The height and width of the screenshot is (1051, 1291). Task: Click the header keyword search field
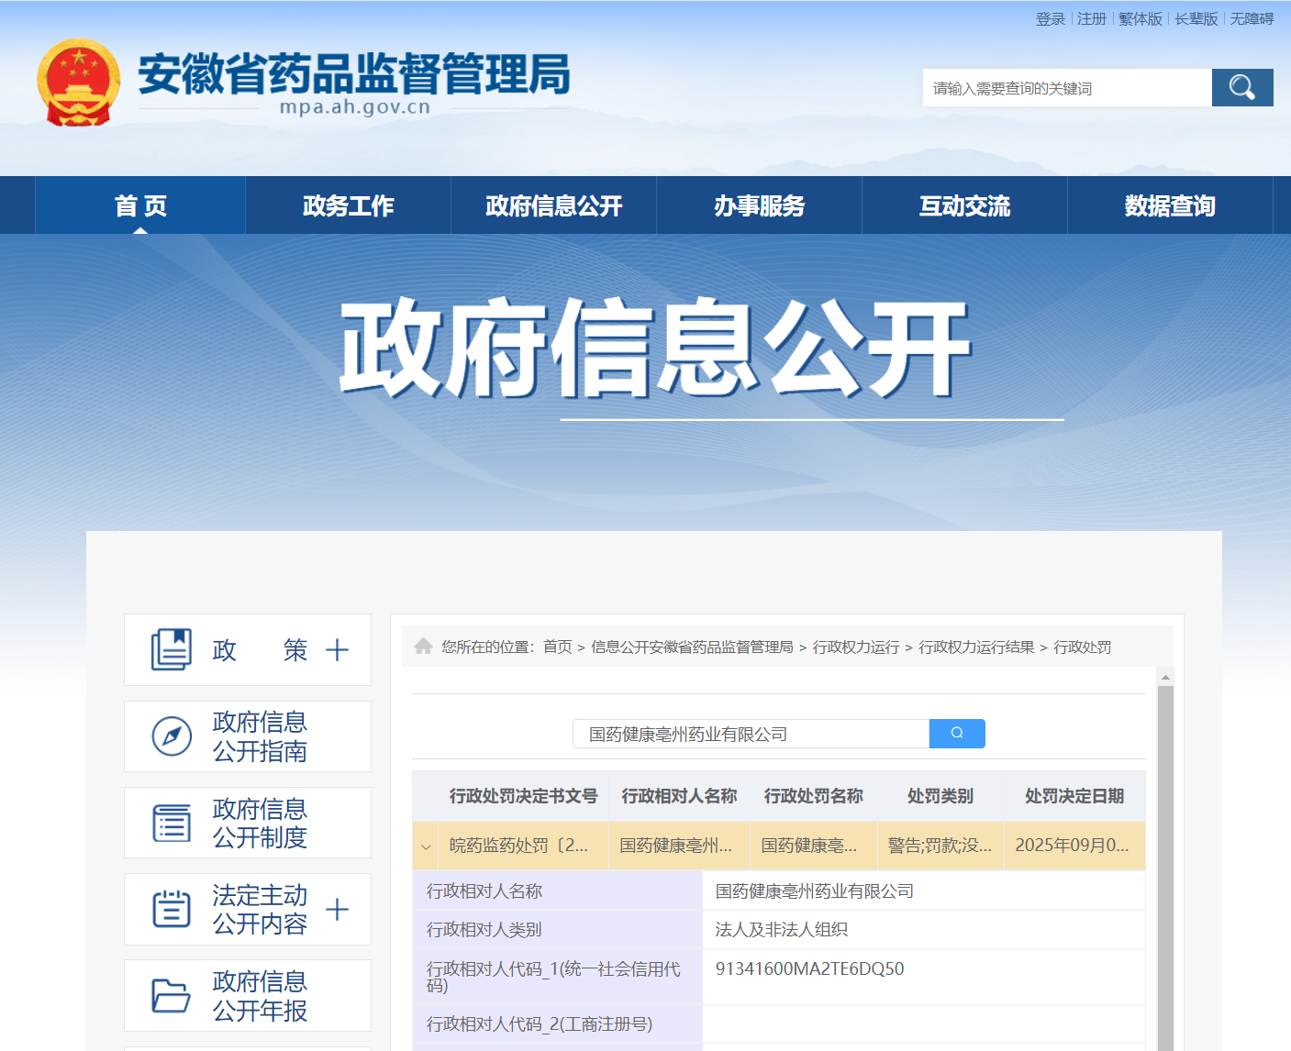point(1067,88)
